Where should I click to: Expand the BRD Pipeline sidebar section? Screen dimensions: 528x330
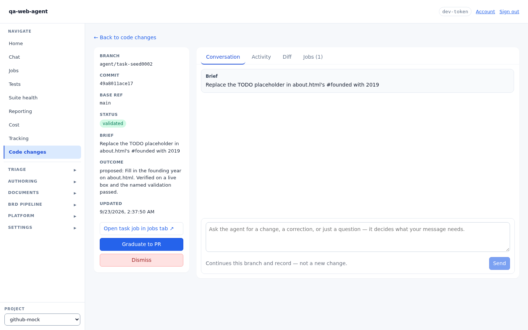(42, 205)
